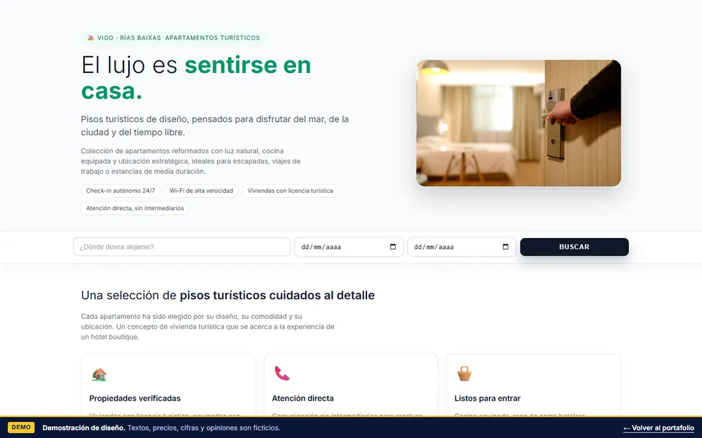Open calendar picker in first date field

point(393,247)
